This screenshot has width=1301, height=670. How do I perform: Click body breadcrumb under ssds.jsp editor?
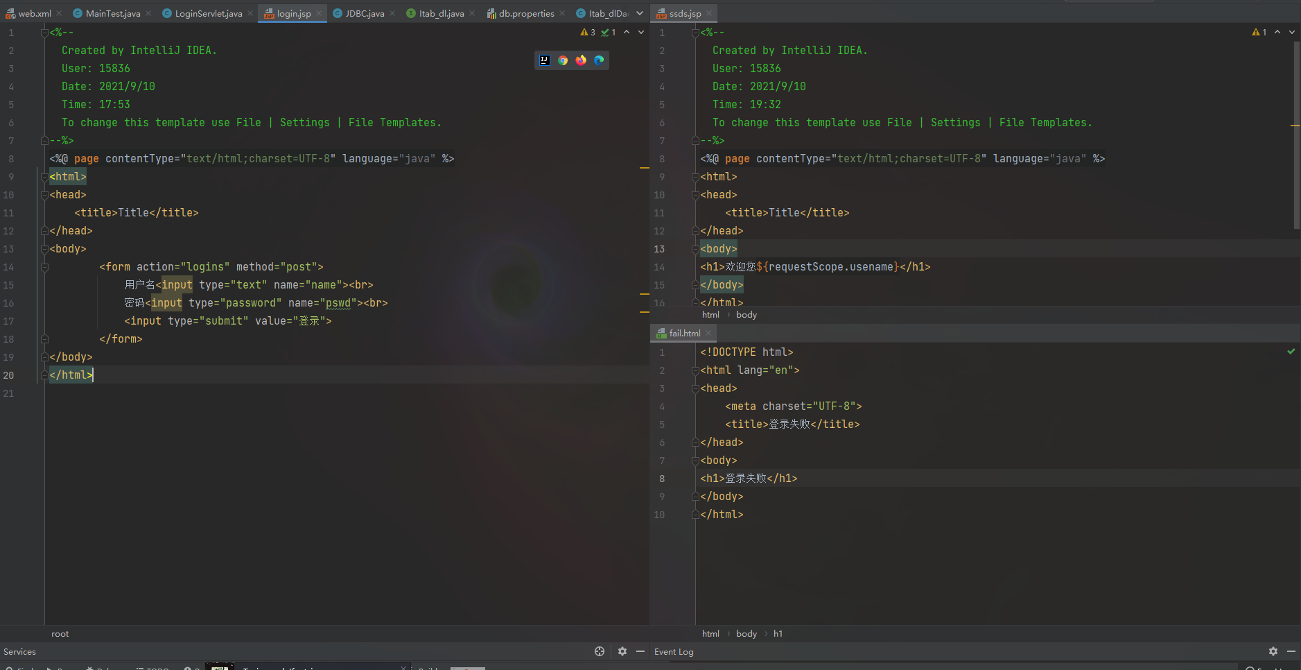[x=746, y=314]
